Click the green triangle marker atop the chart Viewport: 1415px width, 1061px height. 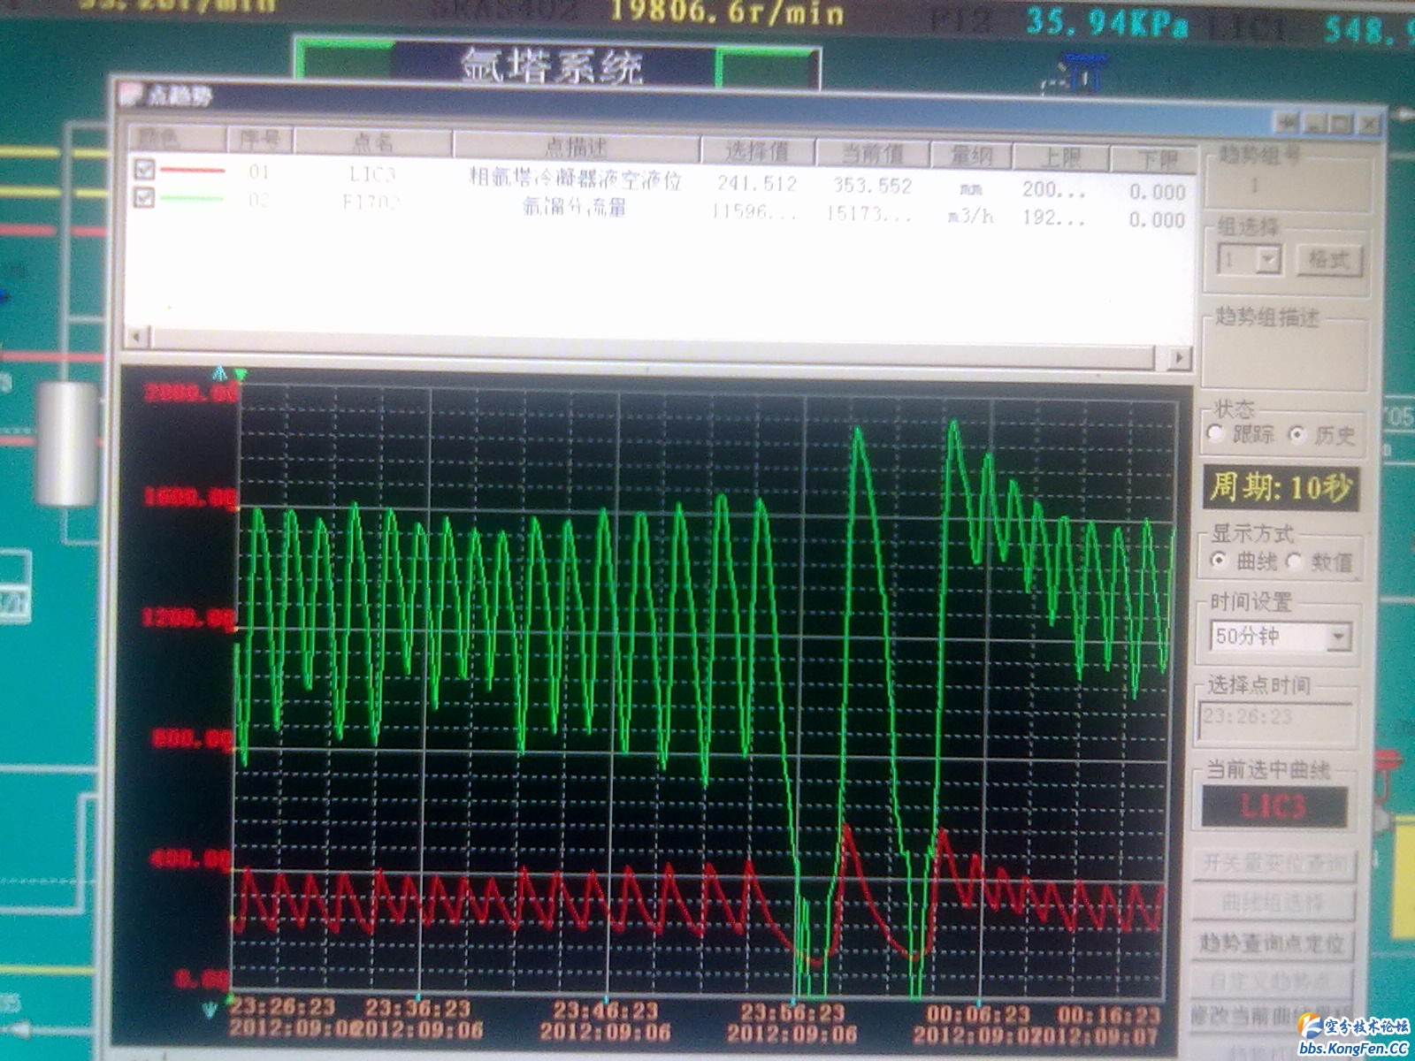point(240,375)
